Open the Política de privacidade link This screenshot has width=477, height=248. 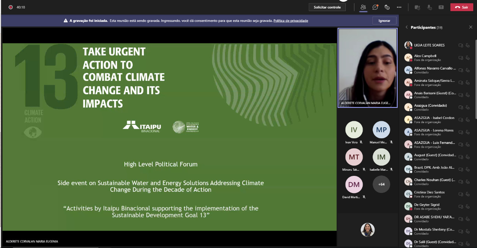pos(291,21)
